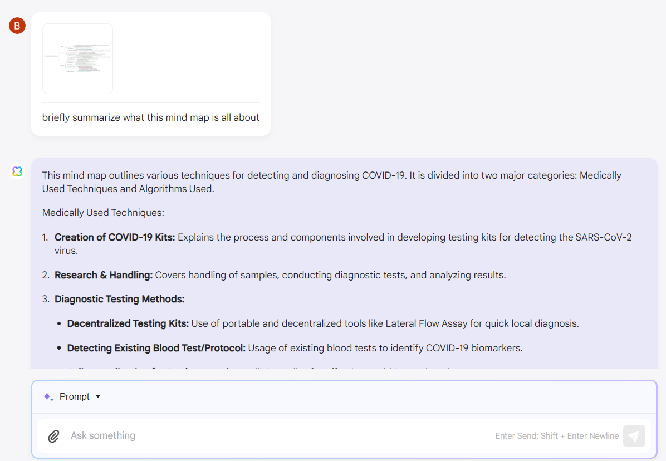Click the 'Enter Send; Shift + Enter Newline' hint
The image size is (666, 461).
tap(556, 436)
